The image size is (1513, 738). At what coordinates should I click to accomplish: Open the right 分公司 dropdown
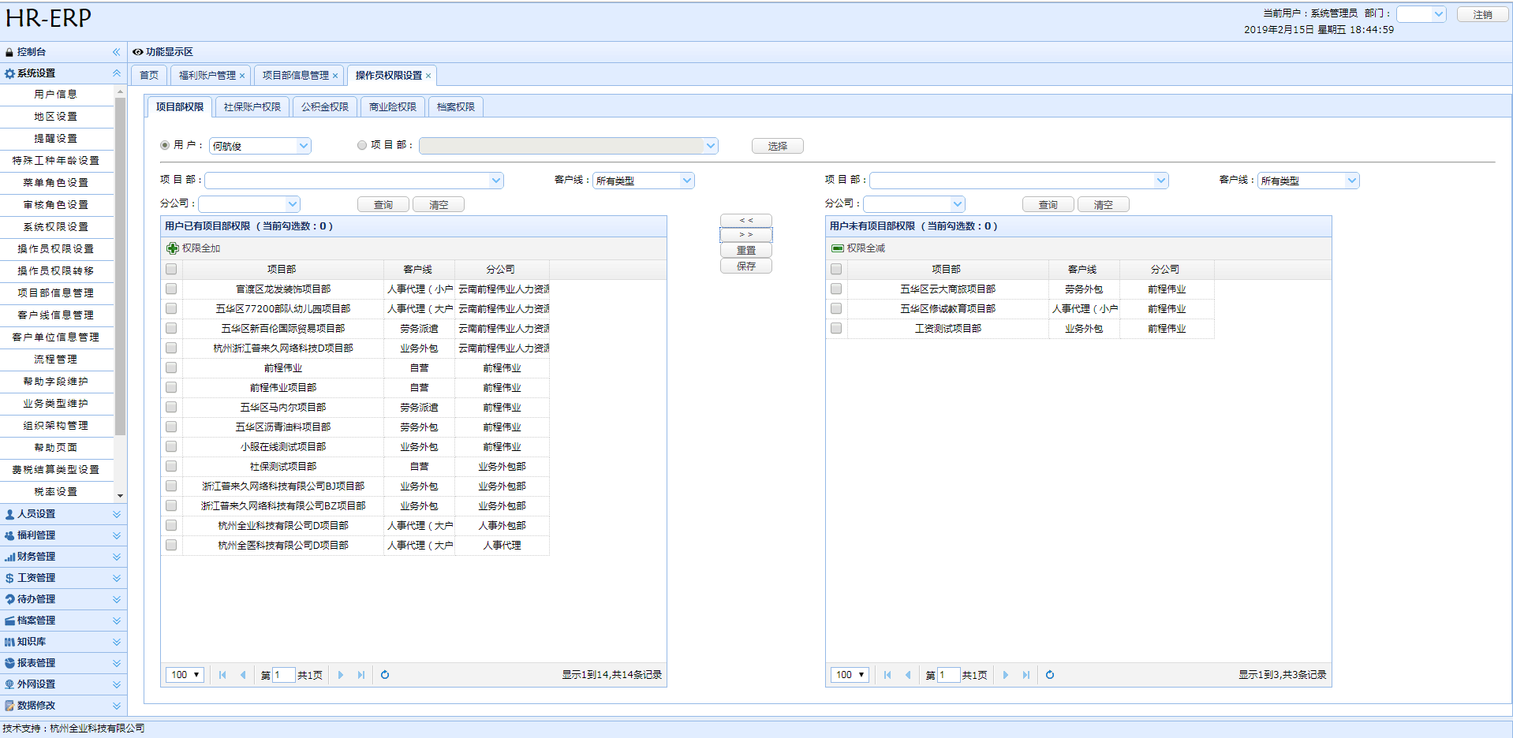coord(958,204)
